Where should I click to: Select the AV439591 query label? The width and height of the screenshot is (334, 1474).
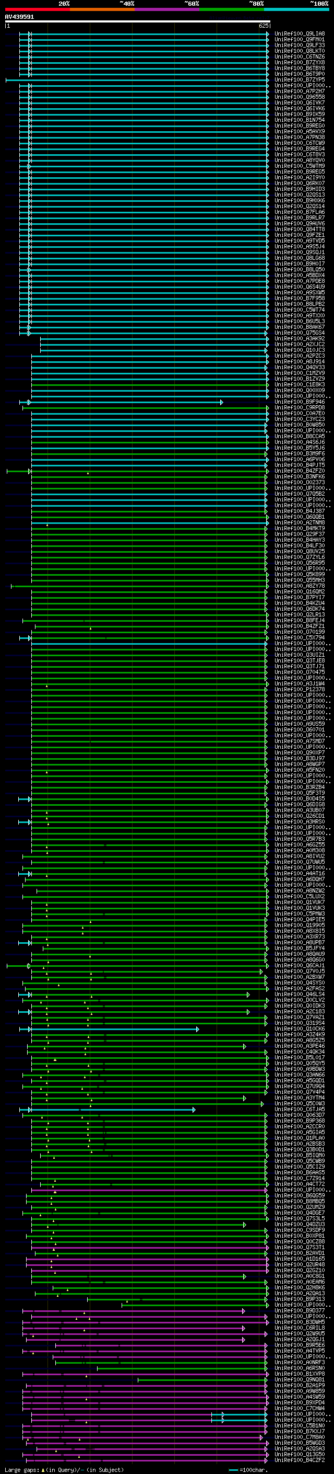point(19,17)
